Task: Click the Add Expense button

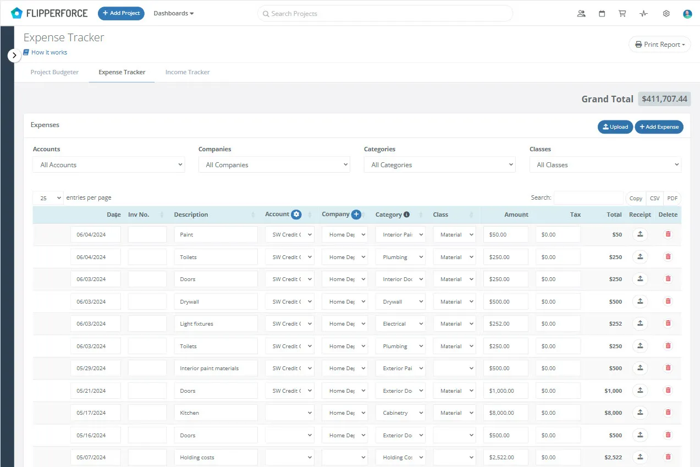Action: [659, 127]
